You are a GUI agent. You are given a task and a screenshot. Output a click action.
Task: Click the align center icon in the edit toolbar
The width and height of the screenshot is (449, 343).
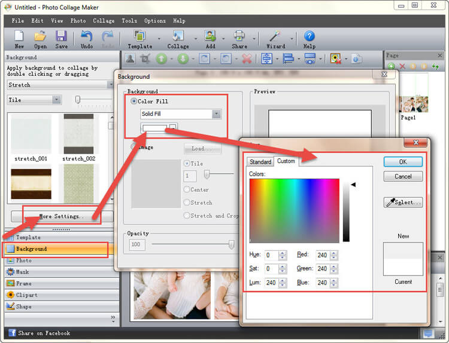tap(266, 59)
